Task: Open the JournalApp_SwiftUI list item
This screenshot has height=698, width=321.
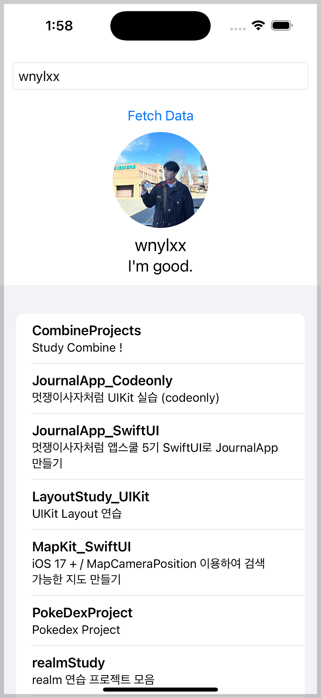Action: (x=160, y=446)
